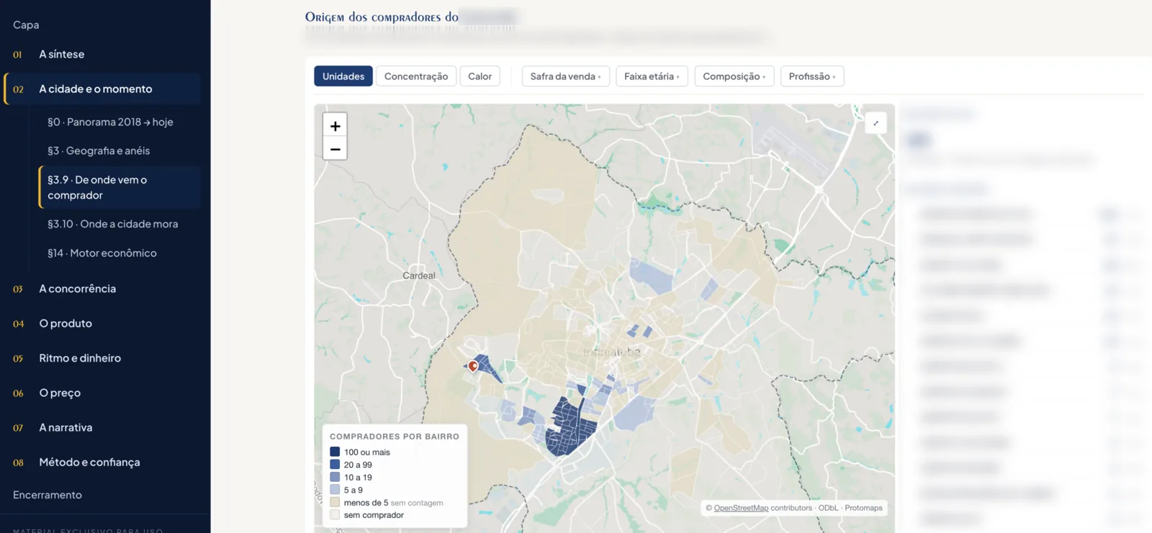This screenshot has height=533, width=1152.
Task: Open the Faixa etária filter dropdown
Action: 652,76
